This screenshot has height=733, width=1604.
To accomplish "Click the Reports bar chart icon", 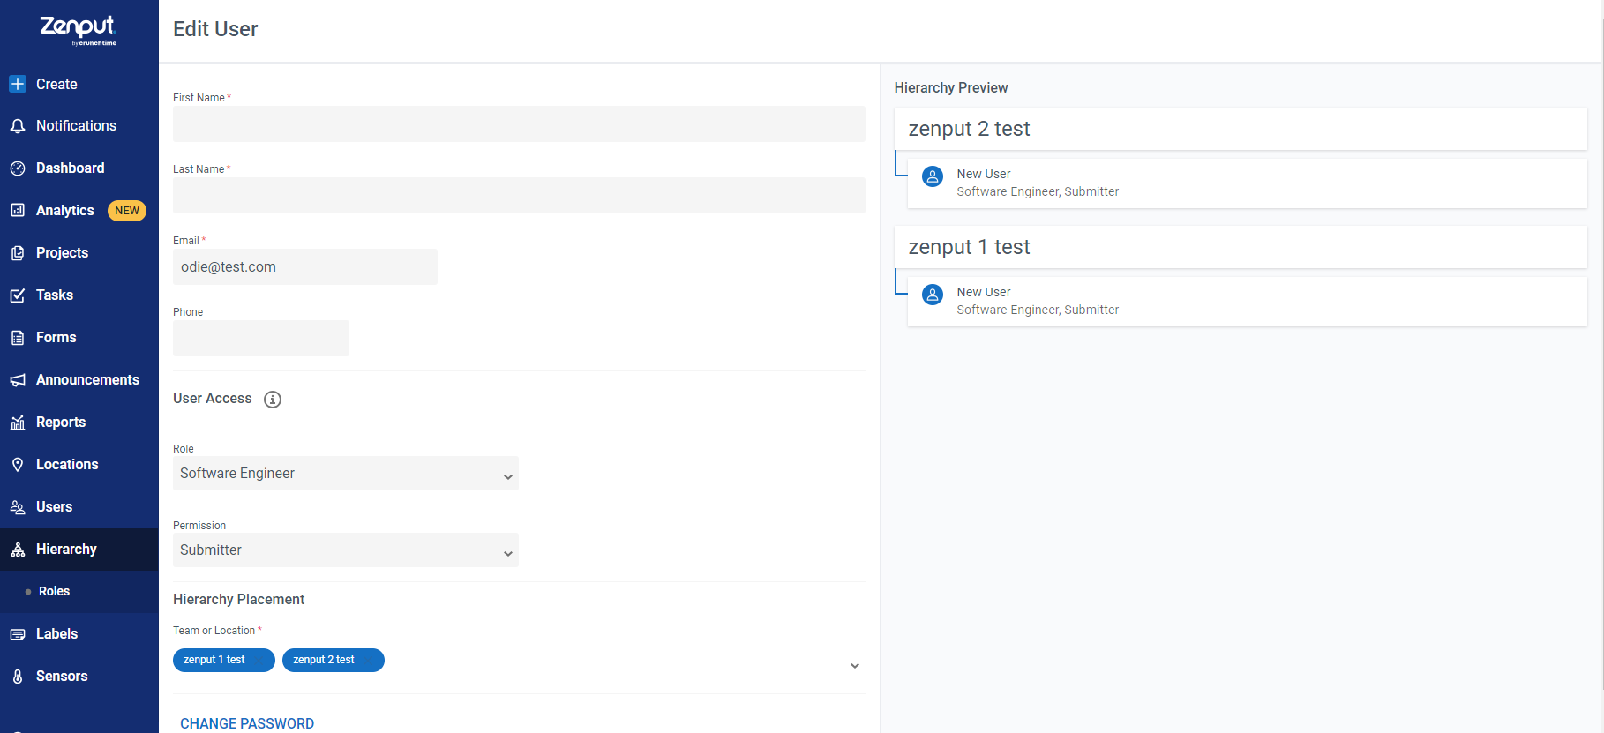I will click(x=18, y=423).
